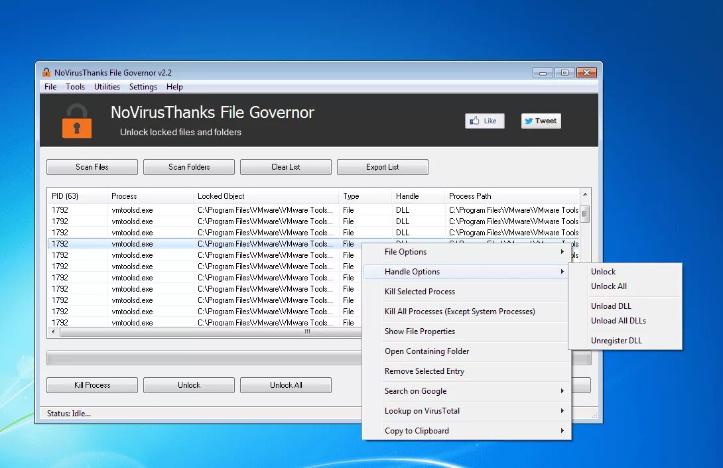Click the Kill Process button
723x468 pixels.
[92, 385]
